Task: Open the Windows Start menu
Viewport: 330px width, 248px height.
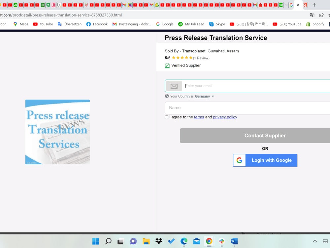Action: click(96, 241)
